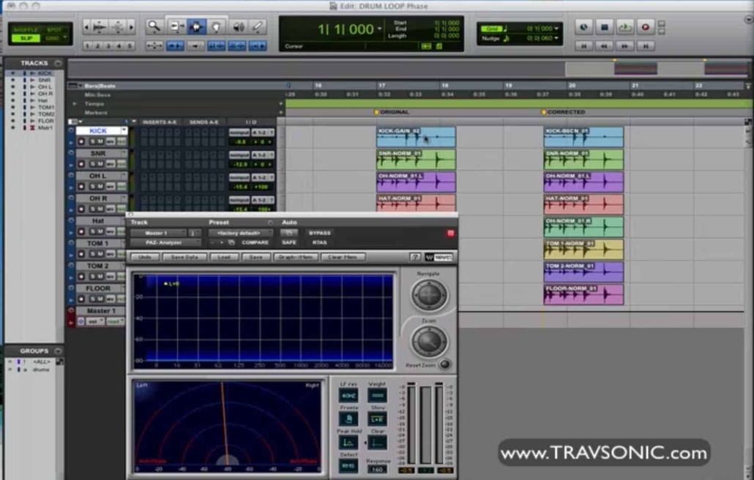Select SNR track in Tracks list
This screenshot has width=754, height=480.
click(x=45, y=80)
